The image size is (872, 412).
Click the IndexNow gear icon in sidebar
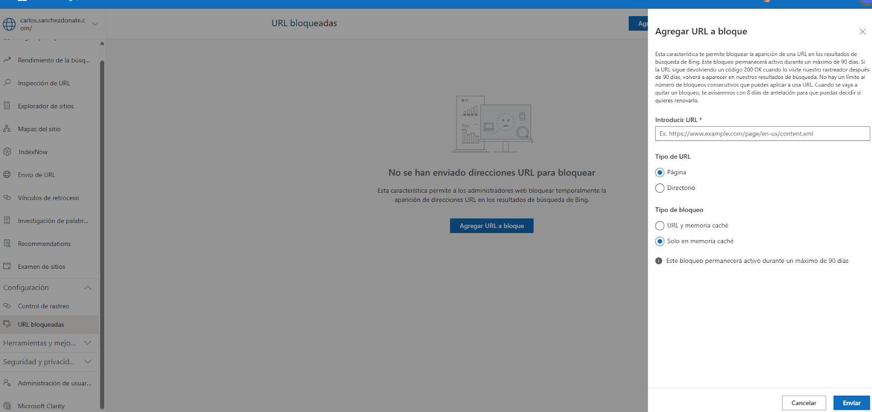point(7,152)
